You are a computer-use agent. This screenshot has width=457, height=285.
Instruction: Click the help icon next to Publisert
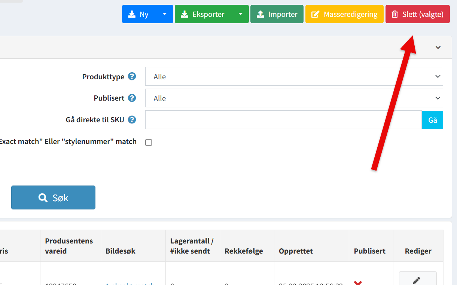(132, 98)
